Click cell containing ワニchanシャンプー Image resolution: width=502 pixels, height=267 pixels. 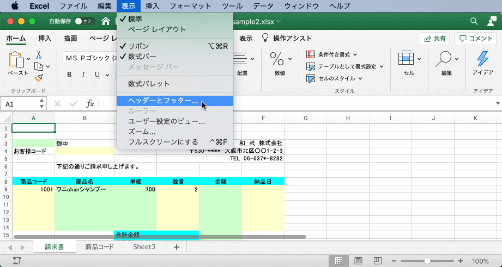click(84, 189)
